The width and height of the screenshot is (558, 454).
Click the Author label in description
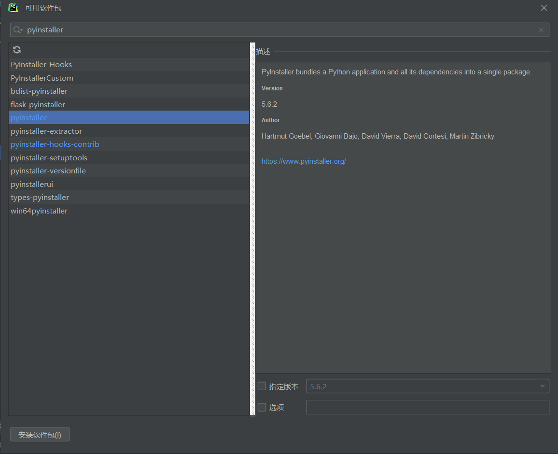[x=271, y=120]
